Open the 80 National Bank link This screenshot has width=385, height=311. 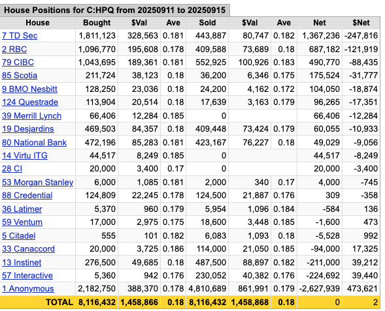point(35,143)
